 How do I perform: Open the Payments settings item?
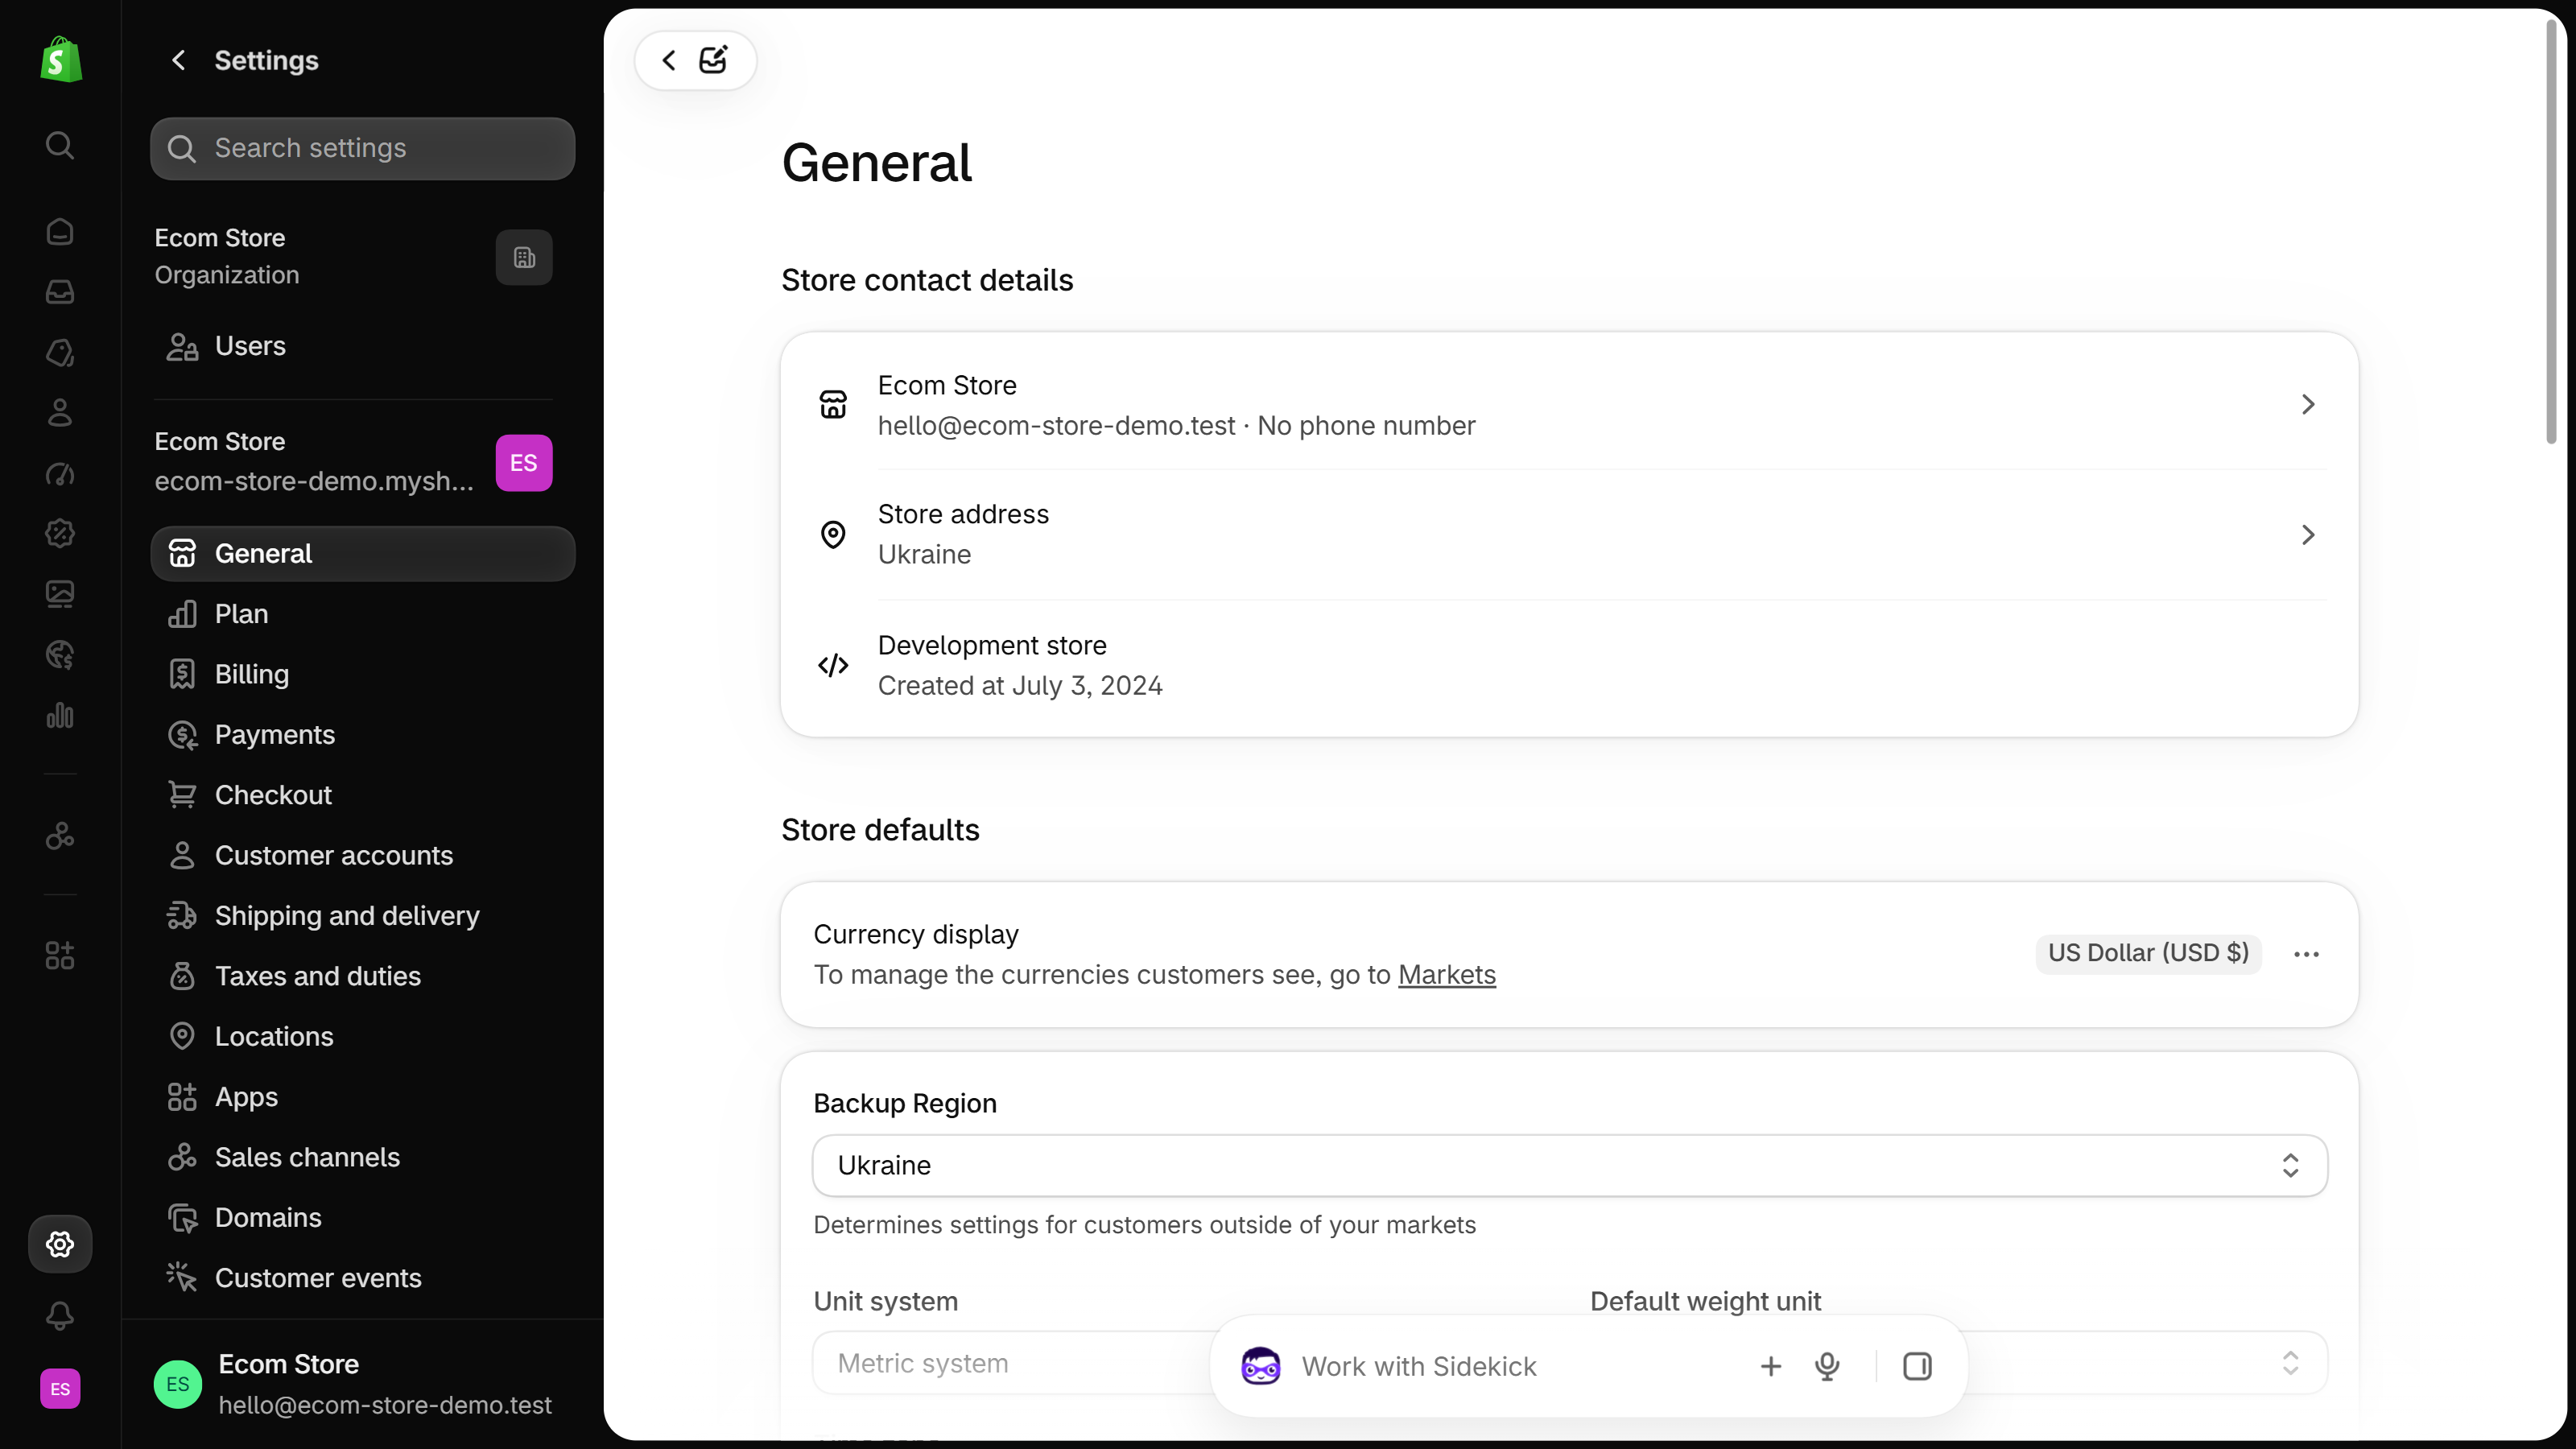tap(363, 735)
